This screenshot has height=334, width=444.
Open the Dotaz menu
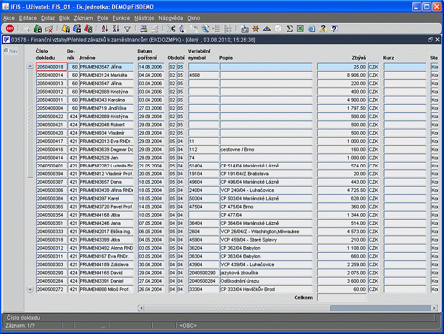point(48,18)
